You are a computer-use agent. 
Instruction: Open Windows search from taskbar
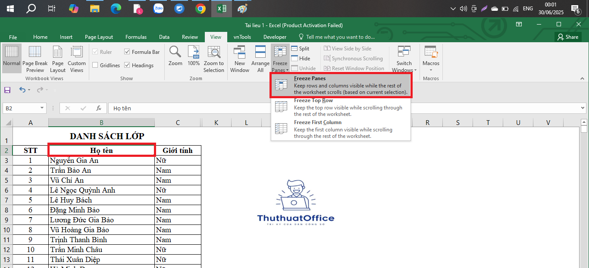31,8
